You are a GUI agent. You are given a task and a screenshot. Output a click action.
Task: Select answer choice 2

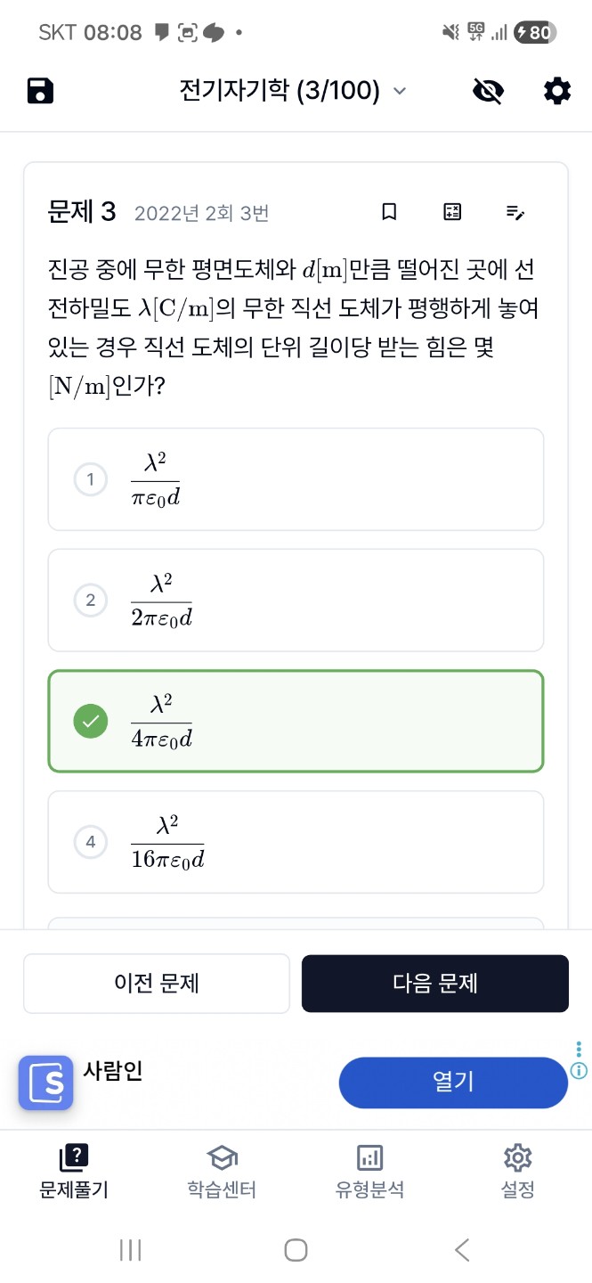pos(296,600)
